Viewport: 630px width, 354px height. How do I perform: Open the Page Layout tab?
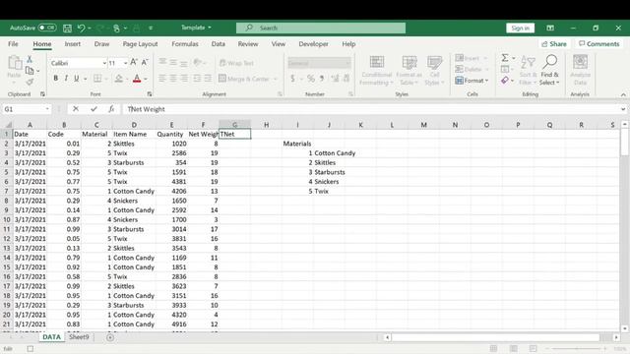(x=140, y=43)
